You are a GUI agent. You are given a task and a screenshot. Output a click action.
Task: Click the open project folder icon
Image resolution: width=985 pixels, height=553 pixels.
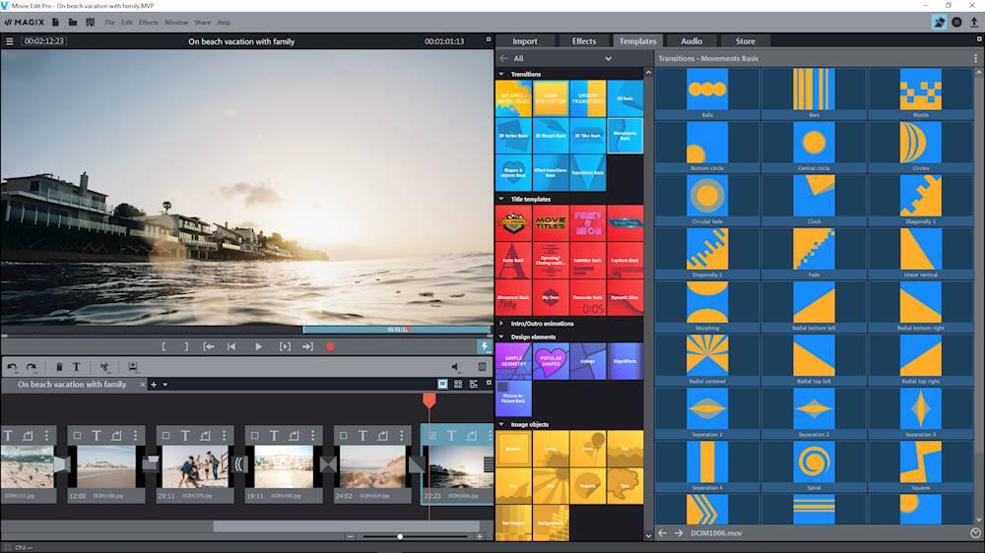[73, 22]
